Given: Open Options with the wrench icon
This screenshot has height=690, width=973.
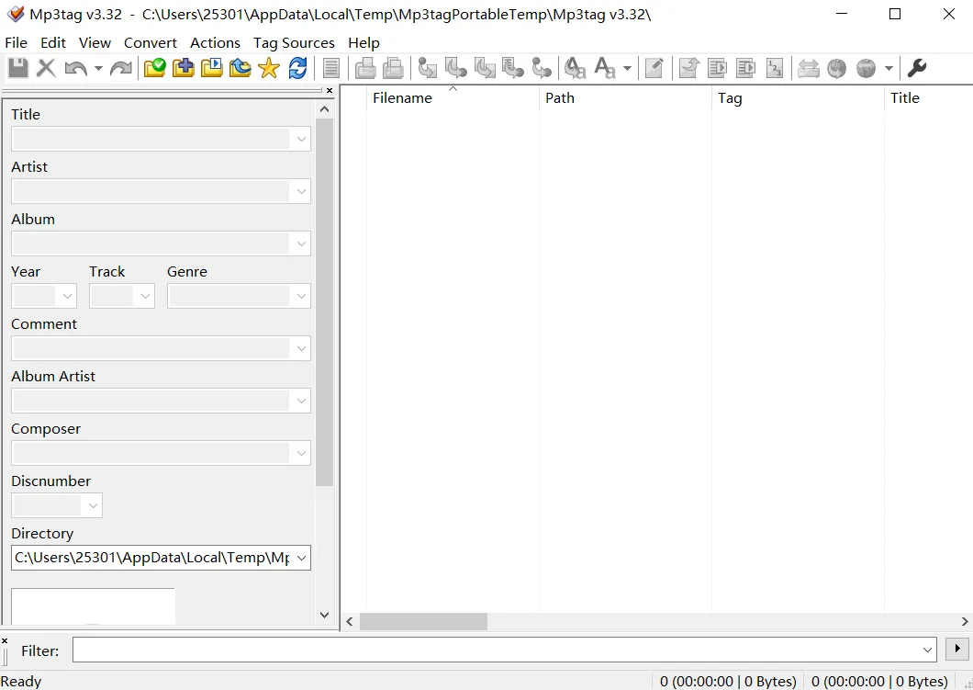Looking at the screenshot, I should [916, 68].
